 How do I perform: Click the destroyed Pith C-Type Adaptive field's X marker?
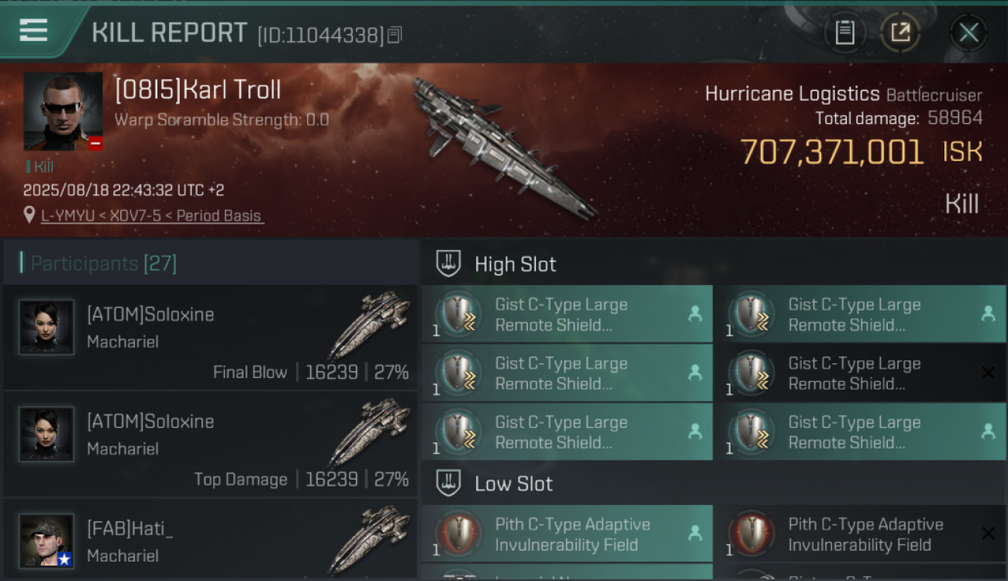coord(988,534)
